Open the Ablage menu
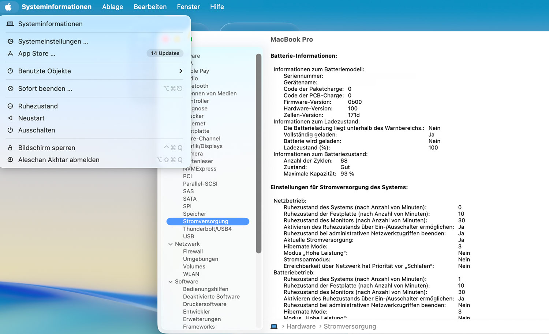The image size is (549, 334). tap(112, 7)
